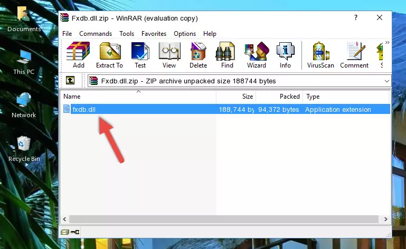Viewport: 406px width, 249px height.
Task: Expand hidden toolbar items chevron
Action: tap(387, 43)
